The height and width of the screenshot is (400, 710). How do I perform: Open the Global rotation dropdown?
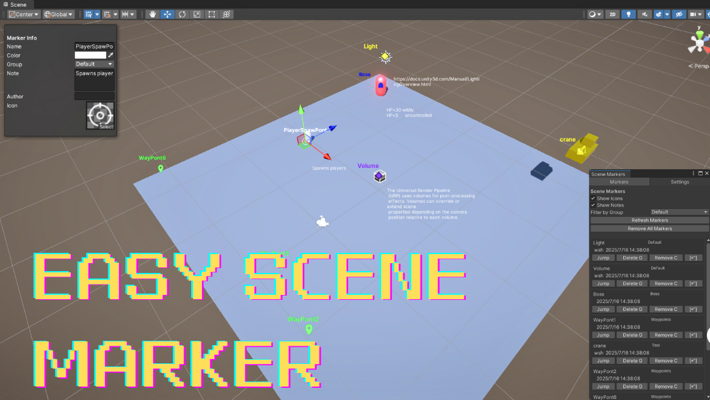tap(59, 15)
